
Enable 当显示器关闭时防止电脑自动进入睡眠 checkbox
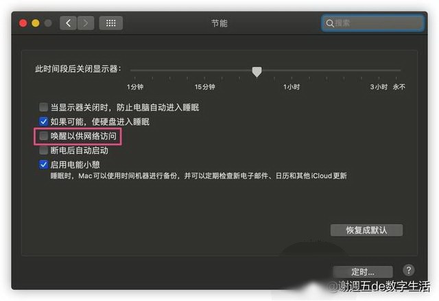coord(43,107)
